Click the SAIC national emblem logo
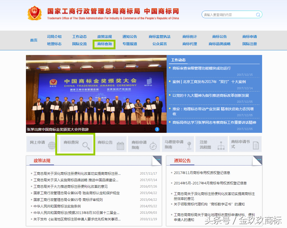This screenshot has width=287, height=228. (35, 12)
